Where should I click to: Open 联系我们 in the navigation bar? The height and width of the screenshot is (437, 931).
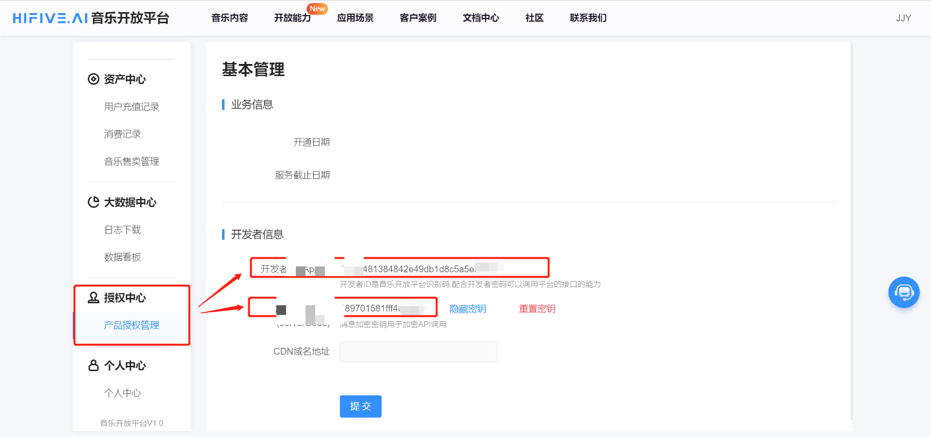pos(588,18)
